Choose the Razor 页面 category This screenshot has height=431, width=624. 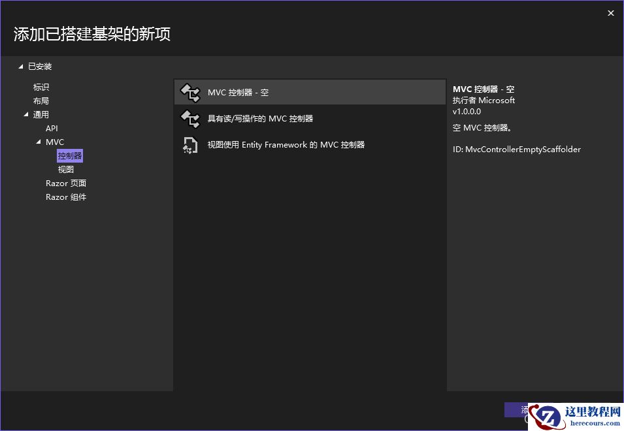pos(66,183)
